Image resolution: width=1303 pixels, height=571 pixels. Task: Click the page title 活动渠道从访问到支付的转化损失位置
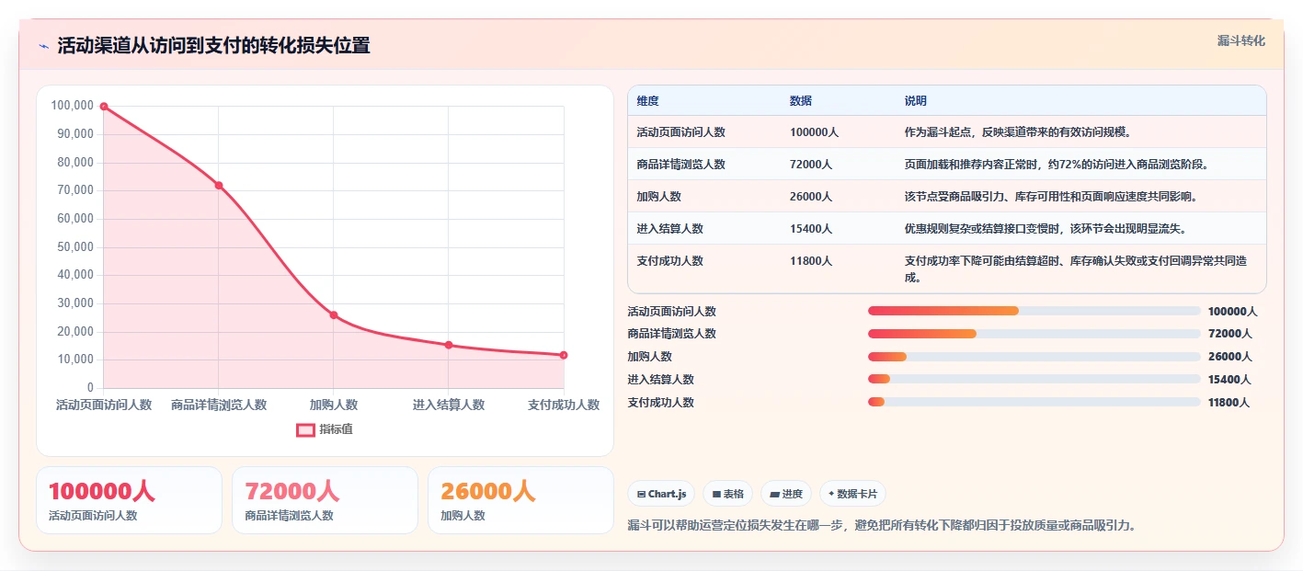click(213, 46)
